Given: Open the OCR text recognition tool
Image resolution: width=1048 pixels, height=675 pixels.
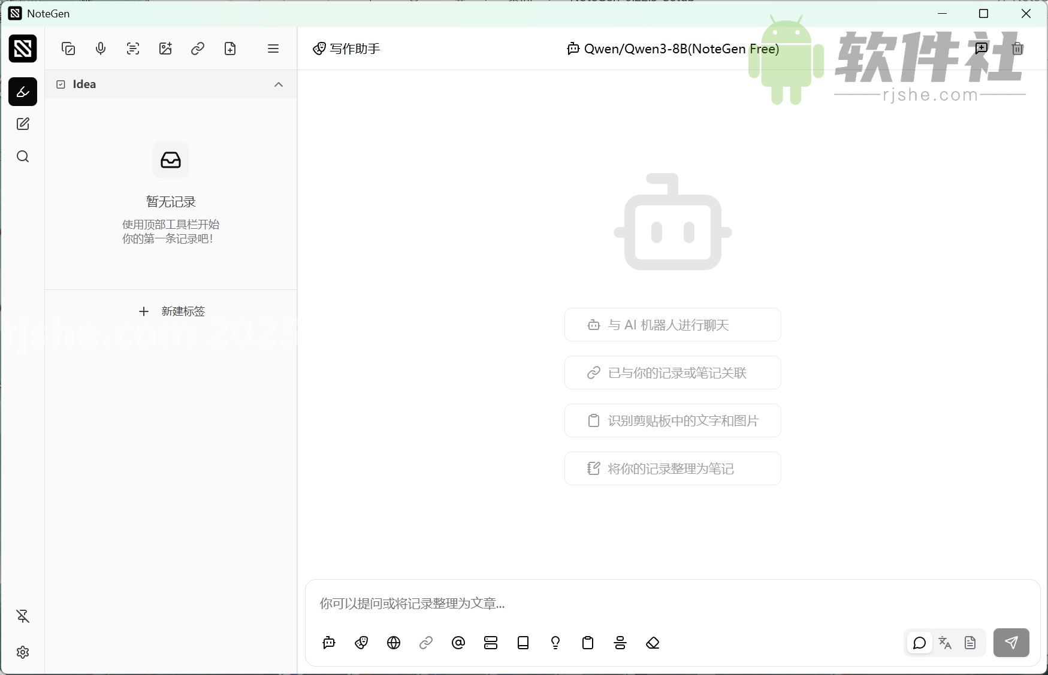Looking at the screenshot, I should [133, 49].
